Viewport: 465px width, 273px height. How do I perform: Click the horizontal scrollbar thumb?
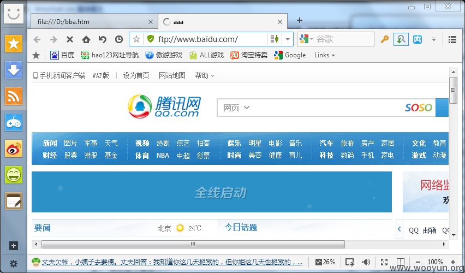[x=193, y=244]
